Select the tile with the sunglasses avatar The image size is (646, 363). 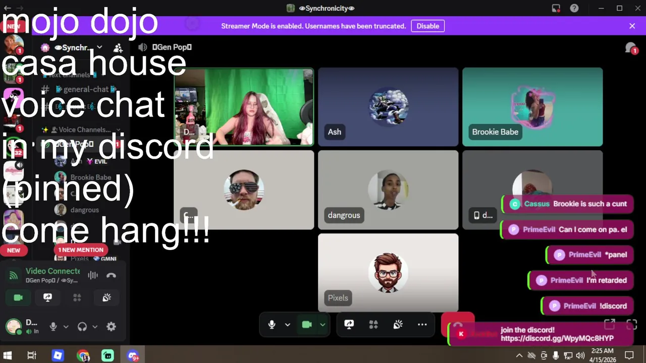244,190
